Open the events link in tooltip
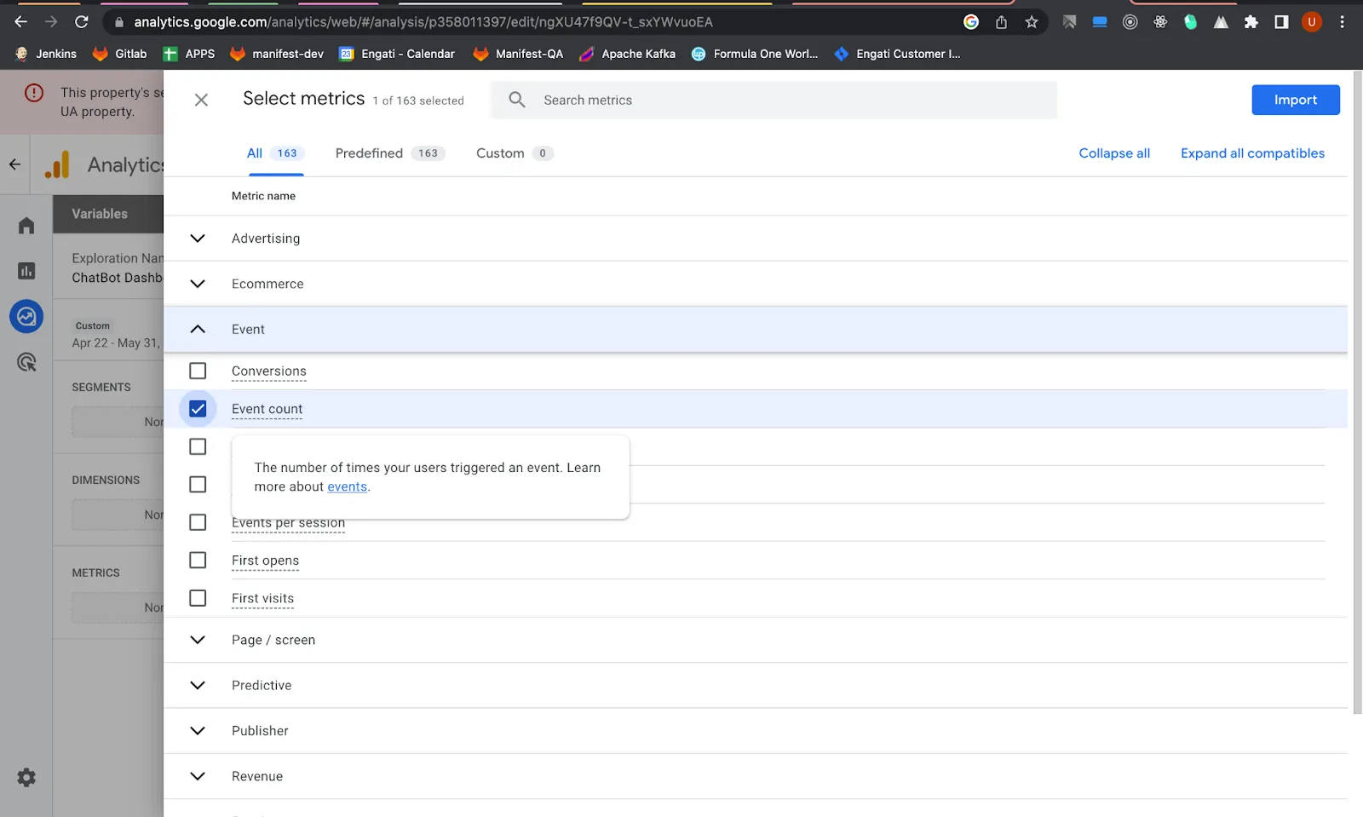The height and width of the screenshot is (817, 1363). tap(347, 486)
